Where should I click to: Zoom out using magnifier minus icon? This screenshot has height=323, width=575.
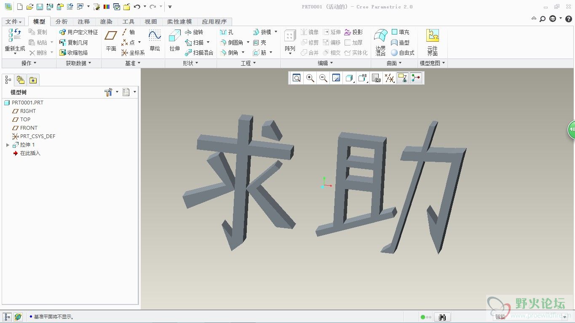(x=323, y=78)
